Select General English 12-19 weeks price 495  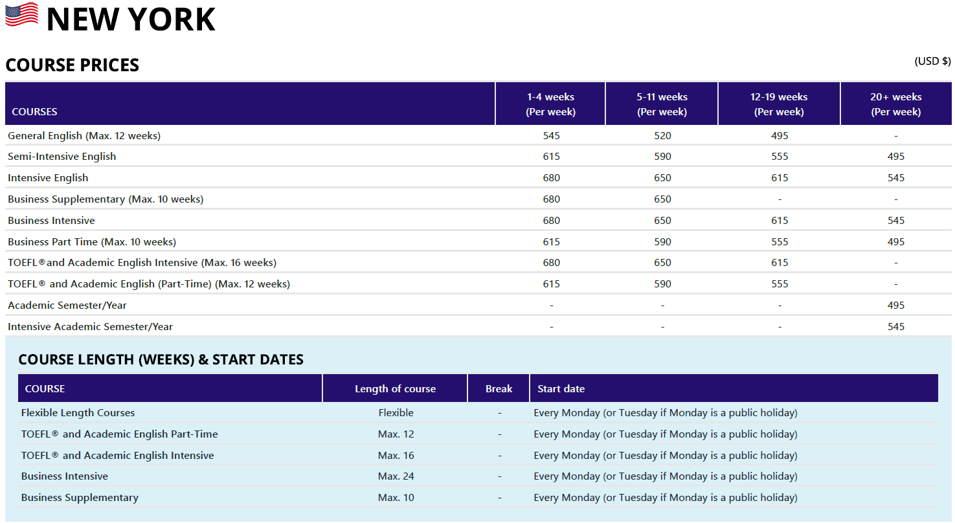780,135
